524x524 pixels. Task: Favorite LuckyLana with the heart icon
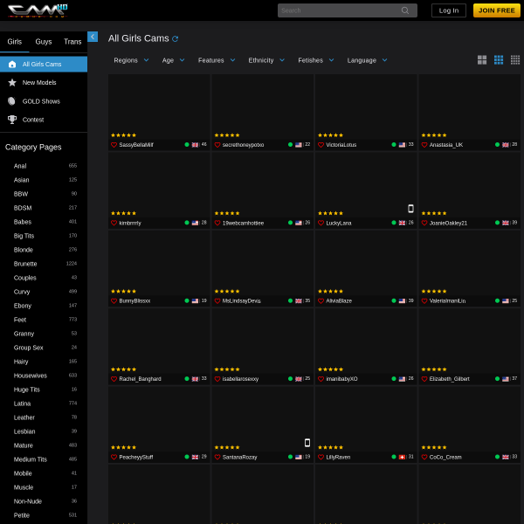[x=321, y=223]
